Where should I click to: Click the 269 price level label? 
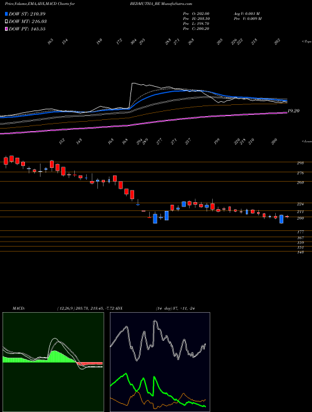click(300, 183)
